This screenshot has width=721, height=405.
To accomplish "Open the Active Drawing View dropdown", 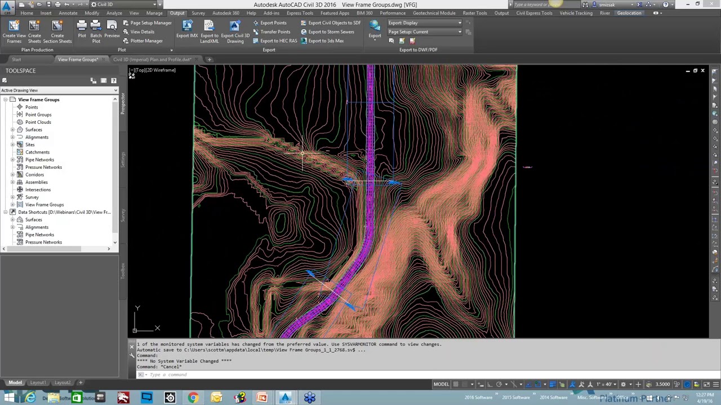I will click(x=59, y=90).
